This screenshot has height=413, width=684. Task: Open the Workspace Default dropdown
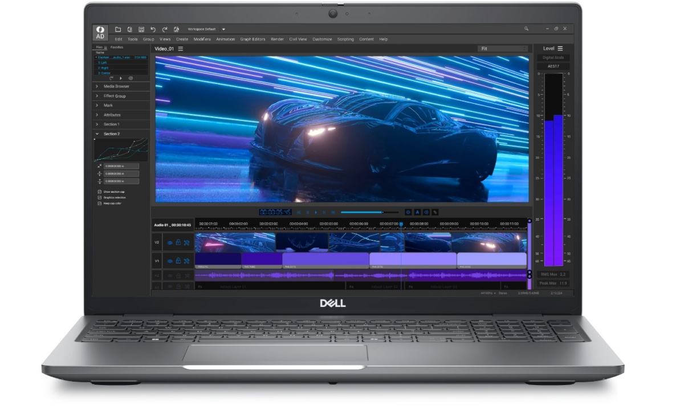click(x=223, y=28)
